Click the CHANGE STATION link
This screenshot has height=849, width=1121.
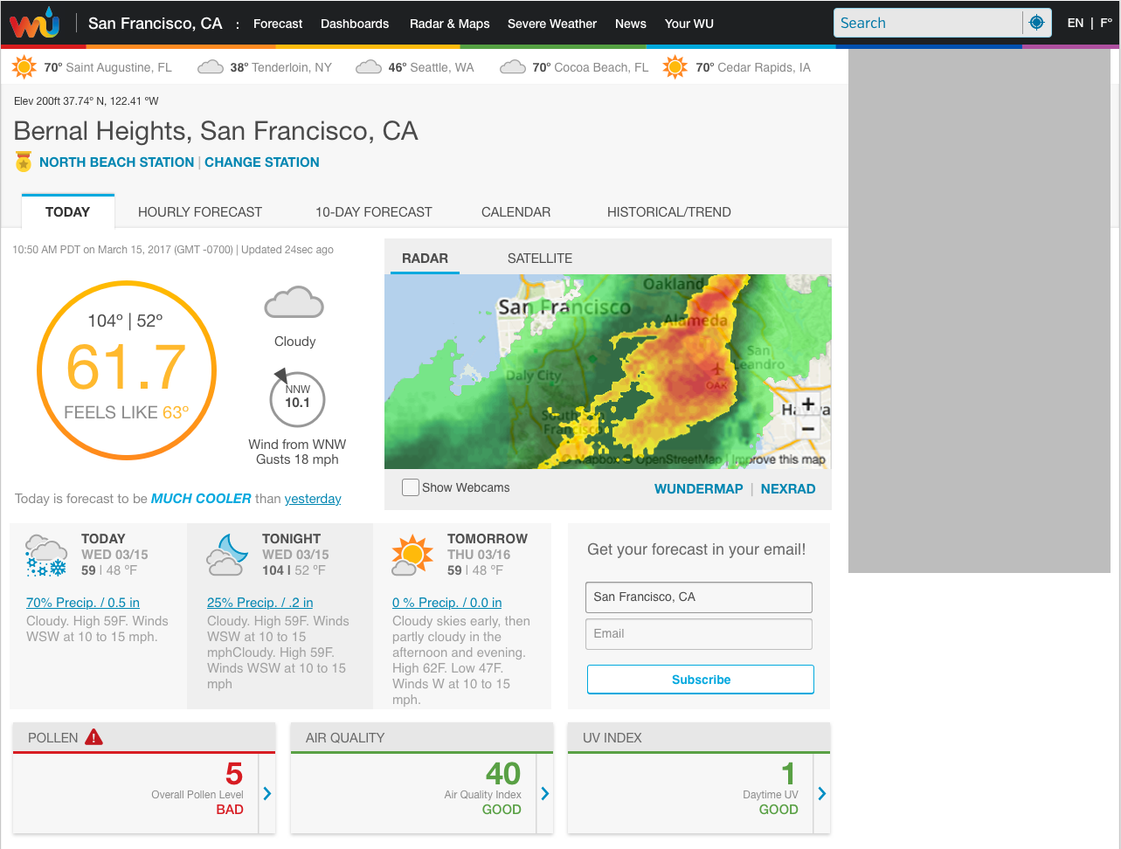(262, 162)
